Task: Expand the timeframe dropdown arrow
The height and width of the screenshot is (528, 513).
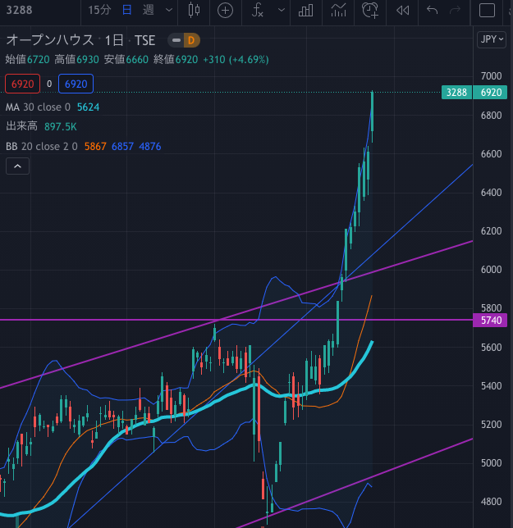Action: (x=169, y=10)
